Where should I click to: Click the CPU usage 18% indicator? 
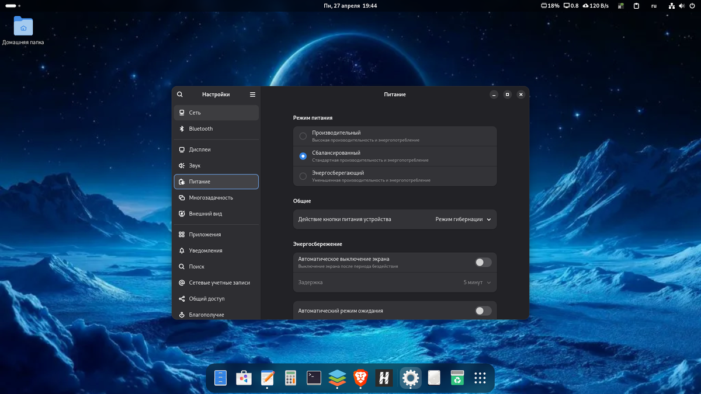[550, 5]
